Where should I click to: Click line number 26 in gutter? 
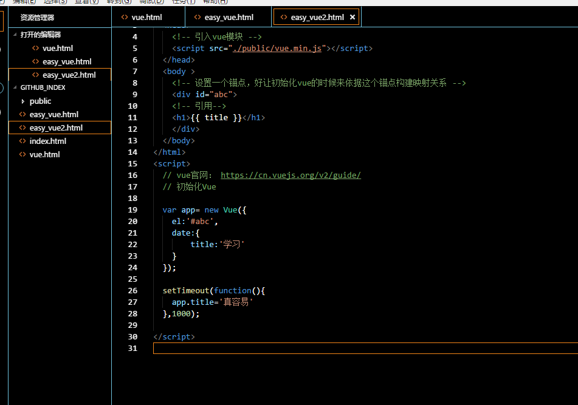tap(132, 290)
